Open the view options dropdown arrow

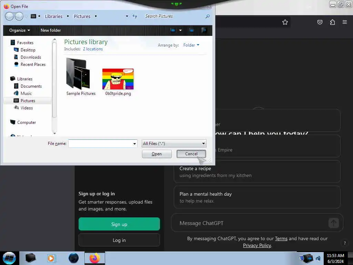click(x=180, y=30)
